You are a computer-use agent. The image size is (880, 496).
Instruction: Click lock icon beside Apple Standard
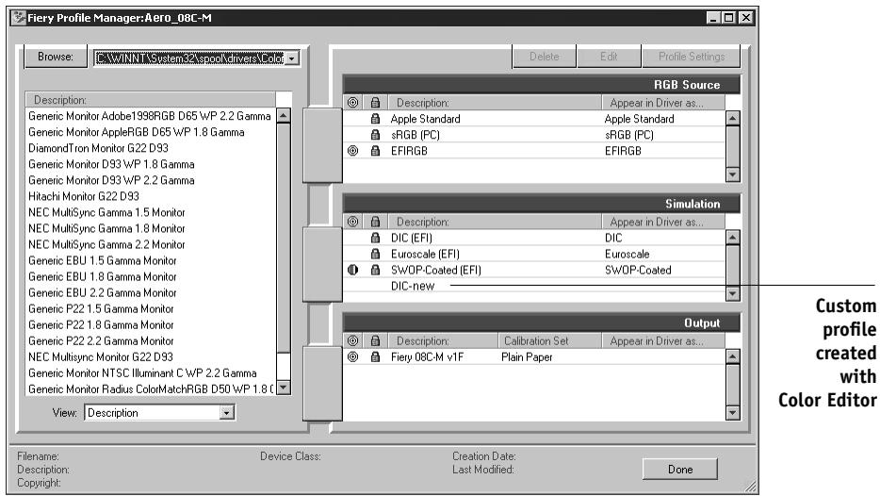click(375, 119)
